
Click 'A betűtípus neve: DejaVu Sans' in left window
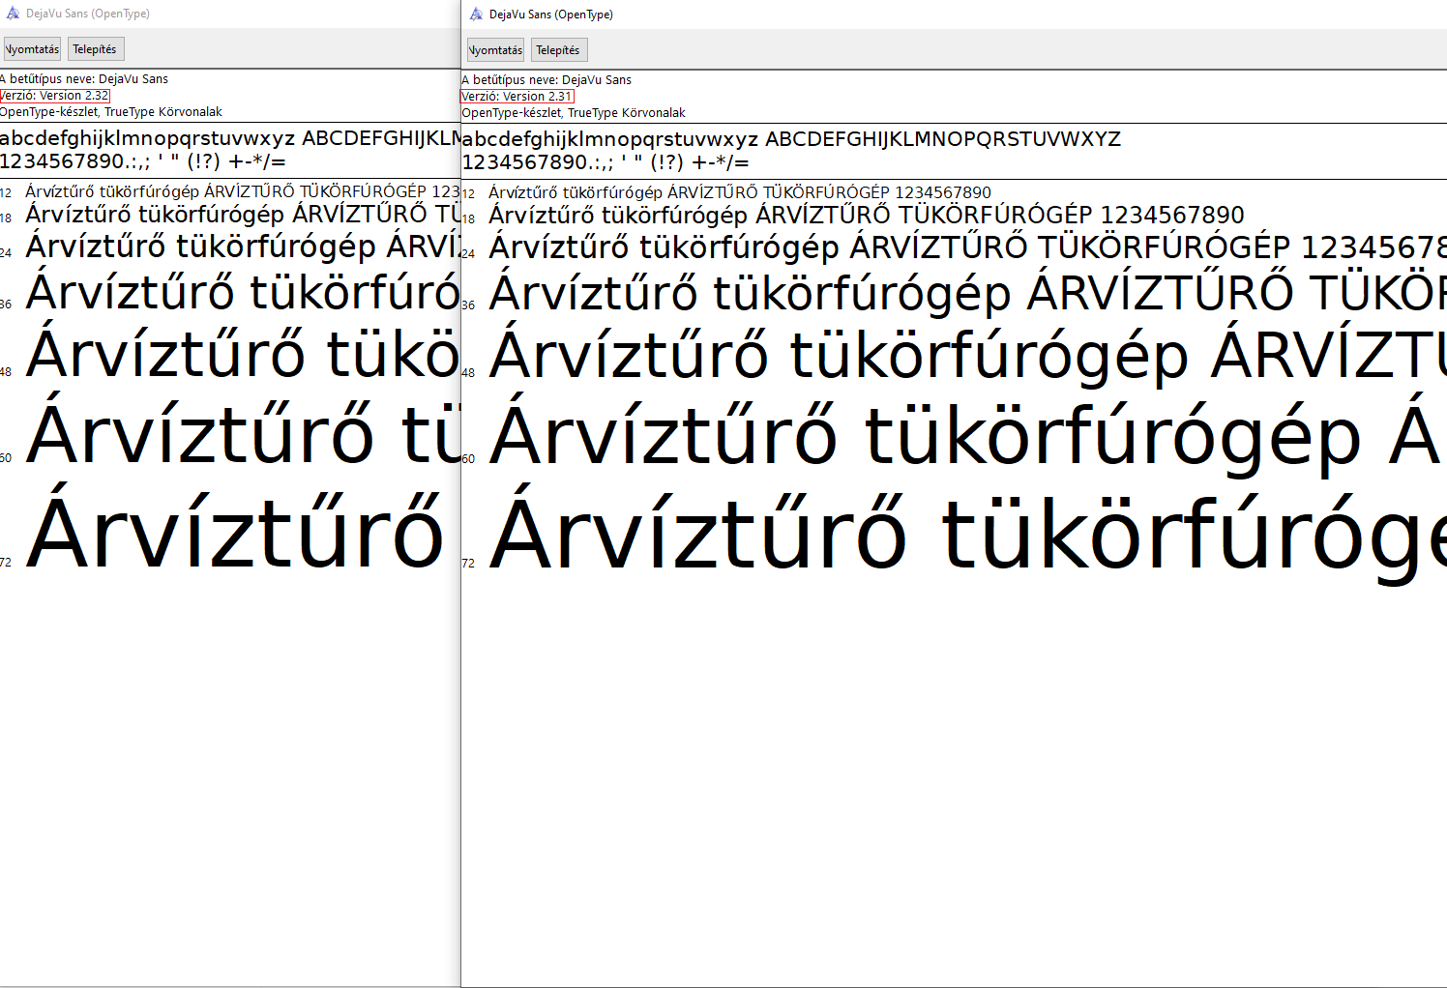tap(84, 79)
